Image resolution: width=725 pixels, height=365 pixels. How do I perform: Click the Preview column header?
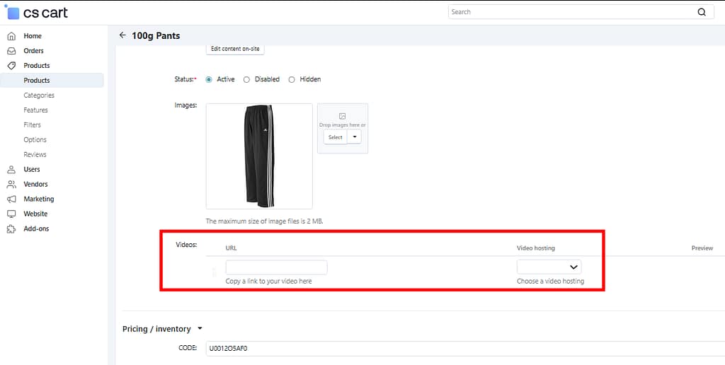pos(702,248)
